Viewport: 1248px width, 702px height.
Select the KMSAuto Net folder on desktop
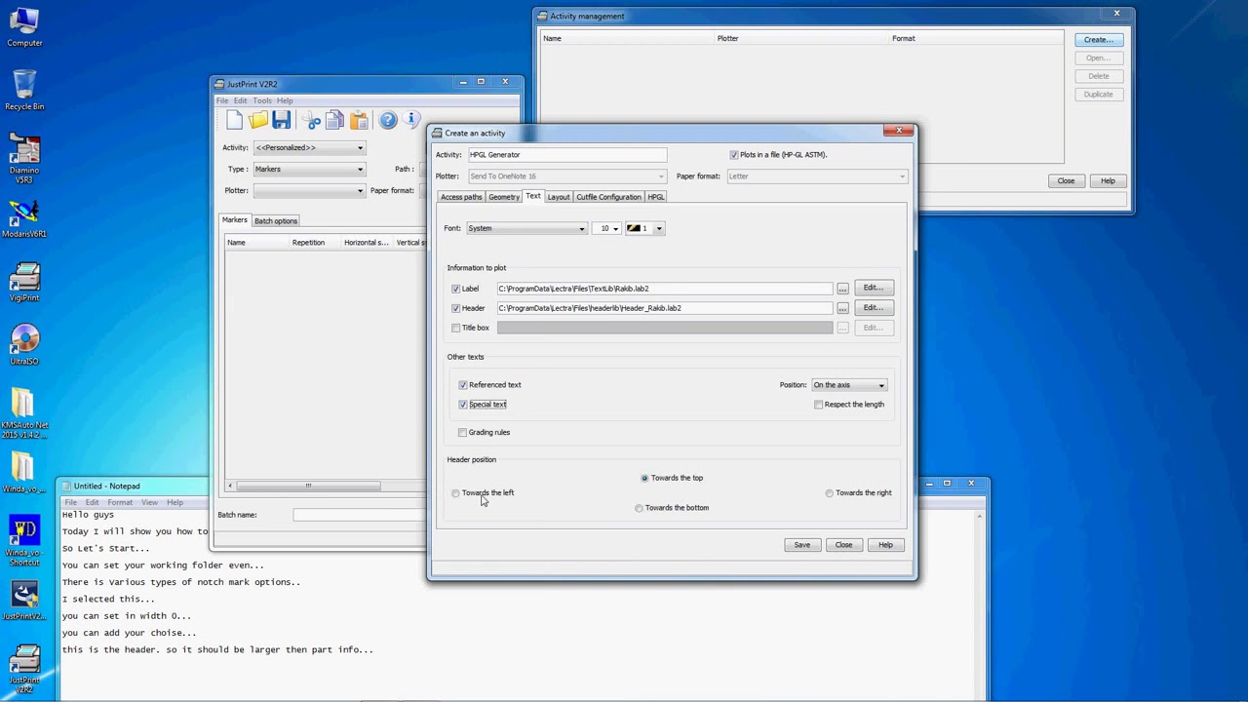pyautogui.click(x=24, y=413)
